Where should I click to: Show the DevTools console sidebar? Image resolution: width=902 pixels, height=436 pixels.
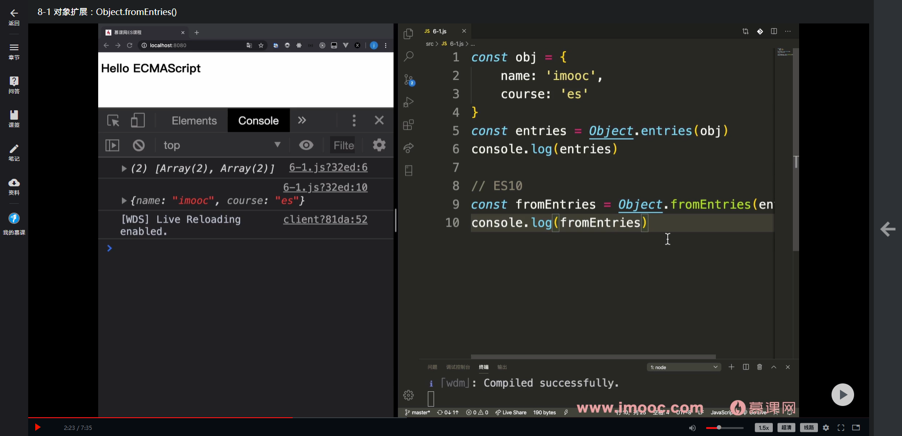[112, 145]
